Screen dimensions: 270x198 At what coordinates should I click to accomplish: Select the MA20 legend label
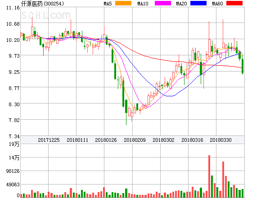click(181, 4)
